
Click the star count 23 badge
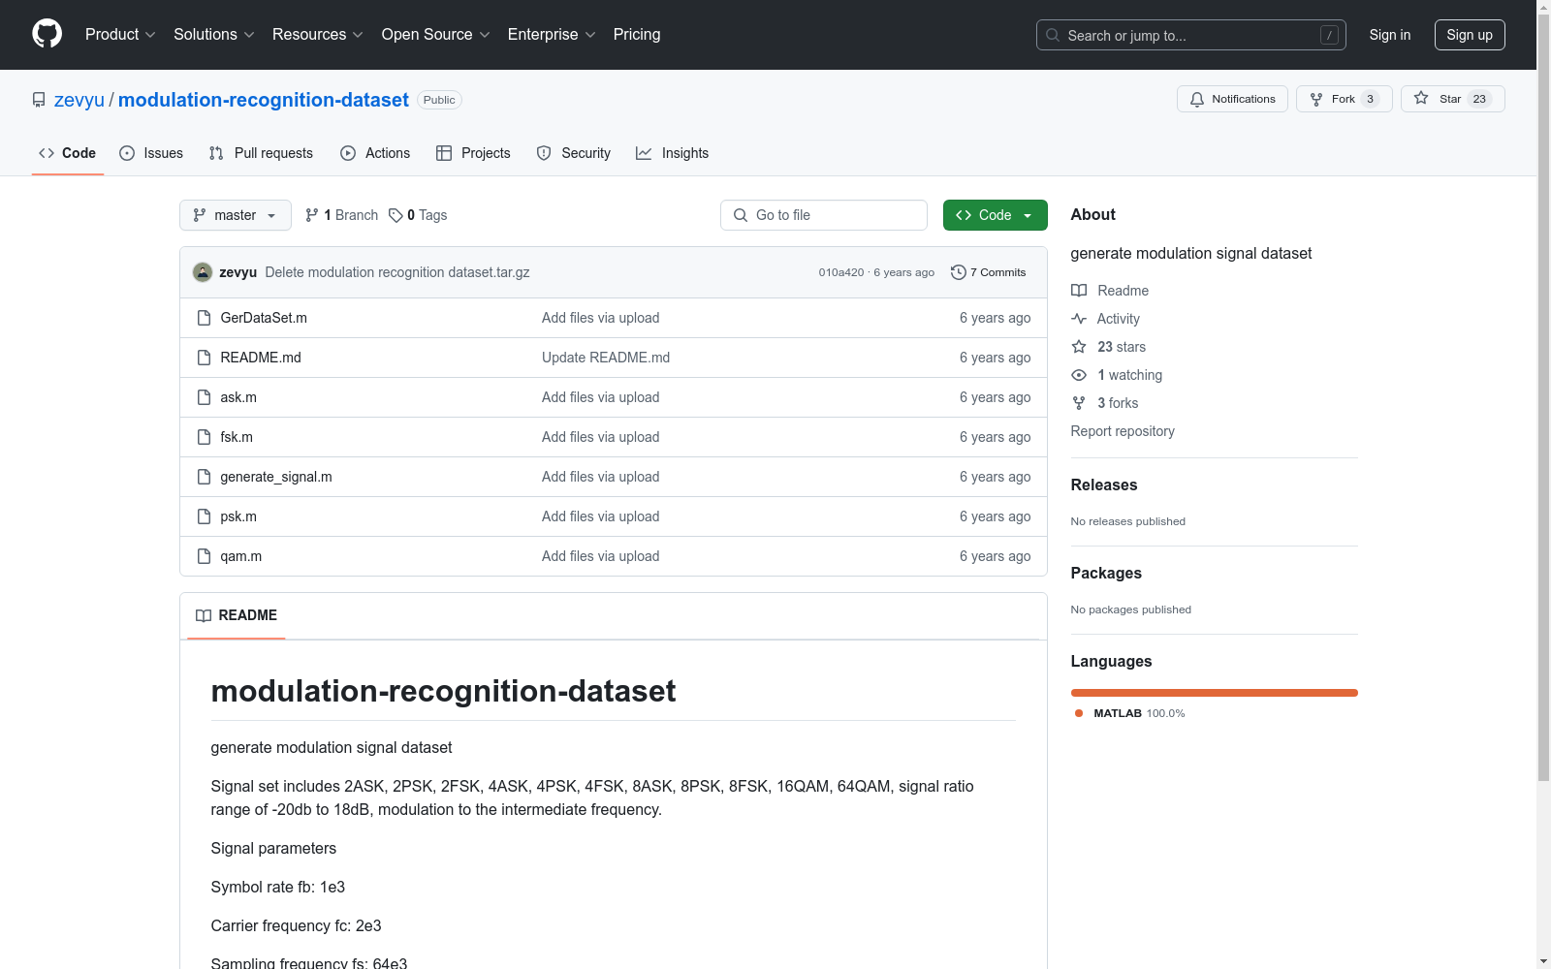tap(1479, 99)
